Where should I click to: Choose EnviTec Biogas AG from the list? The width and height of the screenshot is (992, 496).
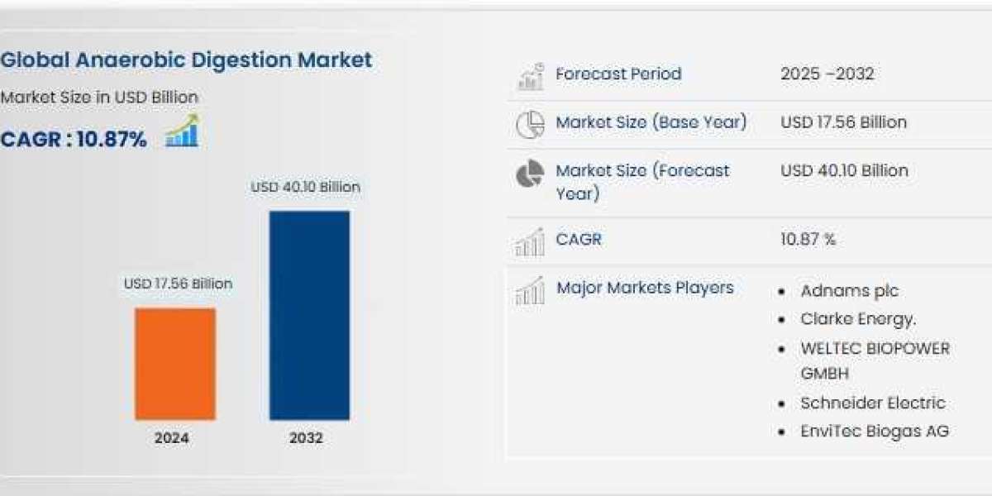[x=874, y=431]
